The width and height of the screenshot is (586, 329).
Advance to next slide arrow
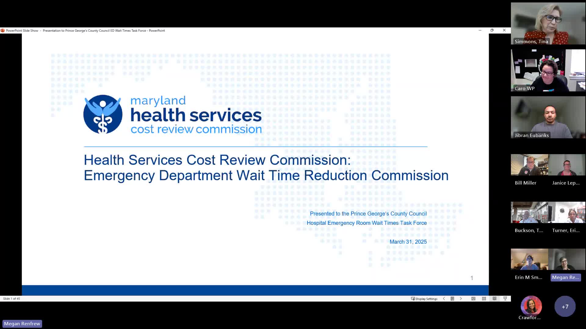461,299
